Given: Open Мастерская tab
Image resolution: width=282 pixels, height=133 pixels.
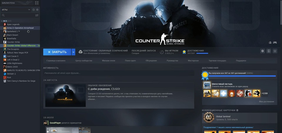Looking at the screenshot, I should click(x=193, y=61).
